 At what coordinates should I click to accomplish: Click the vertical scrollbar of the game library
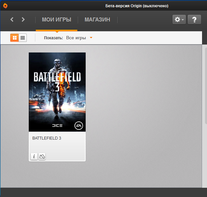tap(206, 86)
